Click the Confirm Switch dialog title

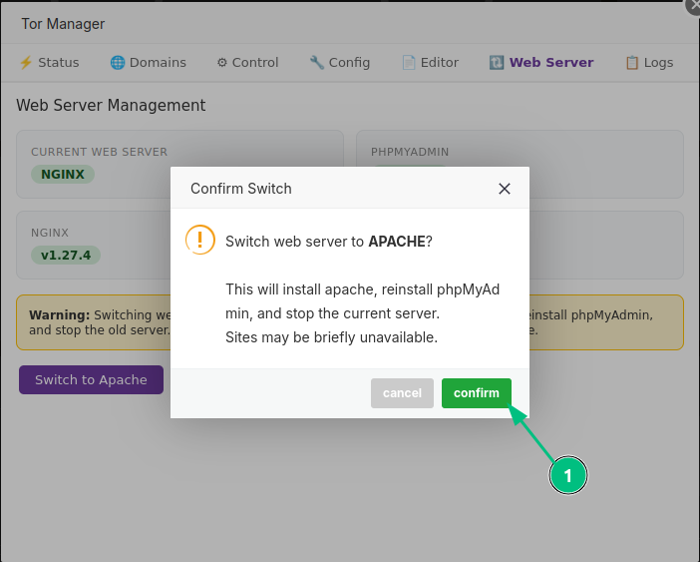point(241,189)
